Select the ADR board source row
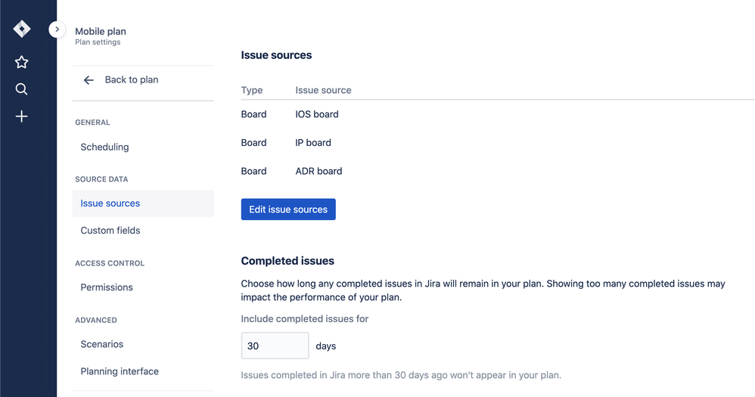The height and width of the screenshot is (397, 755). coord(318,171)
